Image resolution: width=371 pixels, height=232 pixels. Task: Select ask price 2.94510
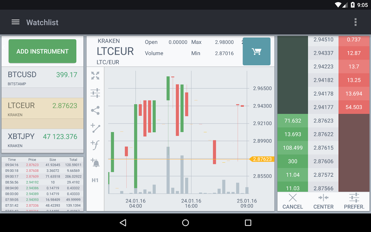[x=323, y=40]
